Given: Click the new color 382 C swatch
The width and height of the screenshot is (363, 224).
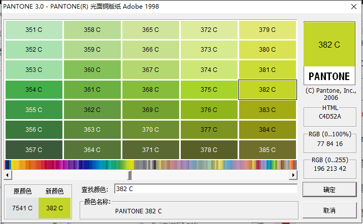Looking at the screenshot, I should point(54,208).
